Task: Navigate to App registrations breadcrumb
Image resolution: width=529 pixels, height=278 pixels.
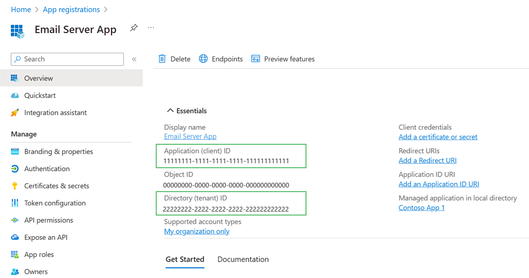Action: tap(71, 9)
